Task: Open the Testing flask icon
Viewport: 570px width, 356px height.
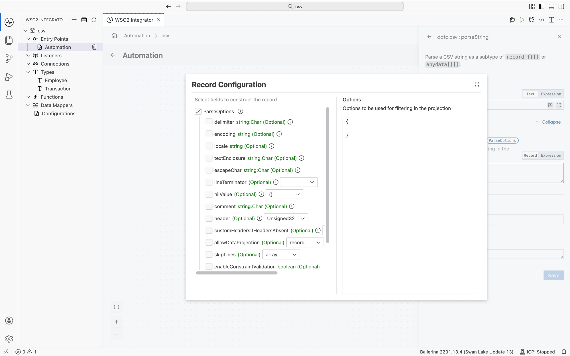Action: point(9,95)
